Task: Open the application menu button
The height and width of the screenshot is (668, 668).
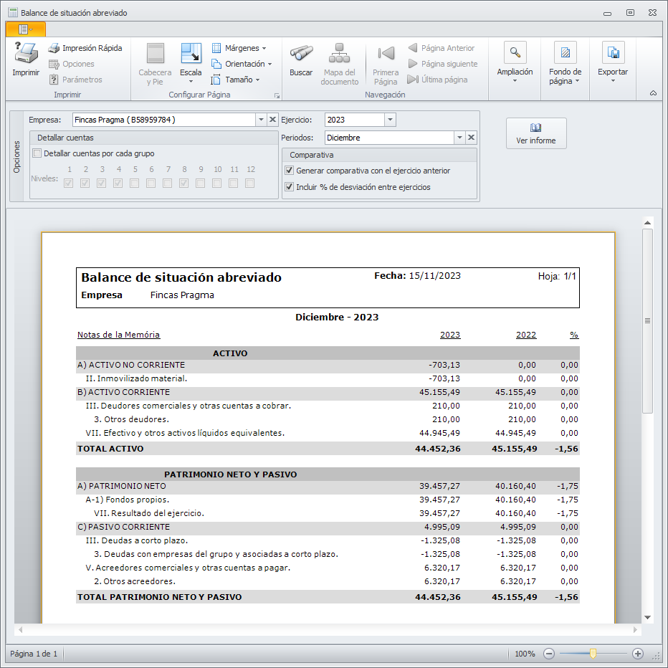Action: pos(25,29)
